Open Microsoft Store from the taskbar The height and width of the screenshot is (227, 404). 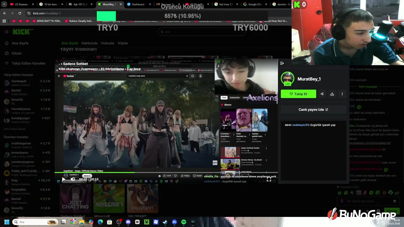coord(110,222)
